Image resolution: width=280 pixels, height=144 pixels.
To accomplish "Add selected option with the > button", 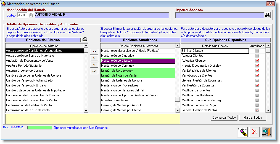I will pyautogui.click(x=94, y=58).
